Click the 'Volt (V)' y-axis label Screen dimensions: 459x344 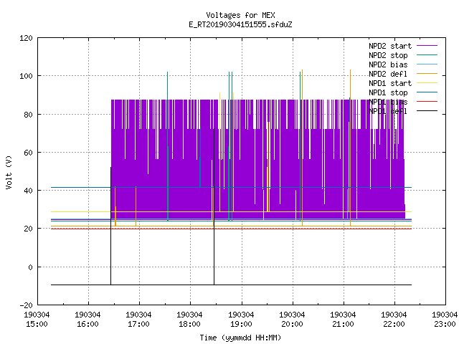point(9,172)
